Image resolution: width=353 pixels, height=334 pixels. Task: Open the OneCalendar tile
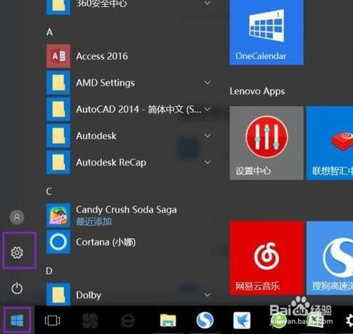pyautogui.click(x=267, y=32)
